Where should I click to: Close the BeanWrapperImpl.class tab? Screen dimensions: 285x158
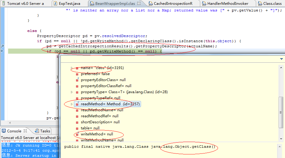click(139, 3)
